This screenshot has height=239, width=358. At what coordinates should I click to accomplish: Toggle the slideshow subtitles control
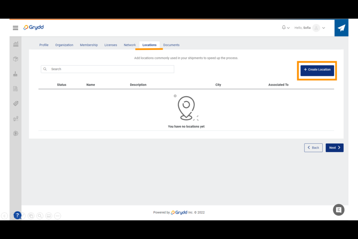coord(49,216)
